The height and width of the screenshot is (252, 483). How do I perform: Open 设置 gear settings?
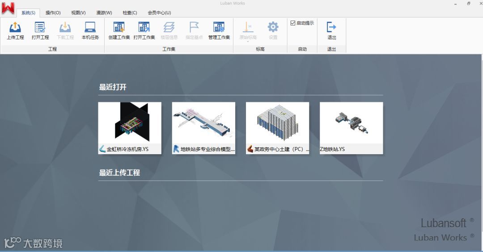click(x=273, y=31)
